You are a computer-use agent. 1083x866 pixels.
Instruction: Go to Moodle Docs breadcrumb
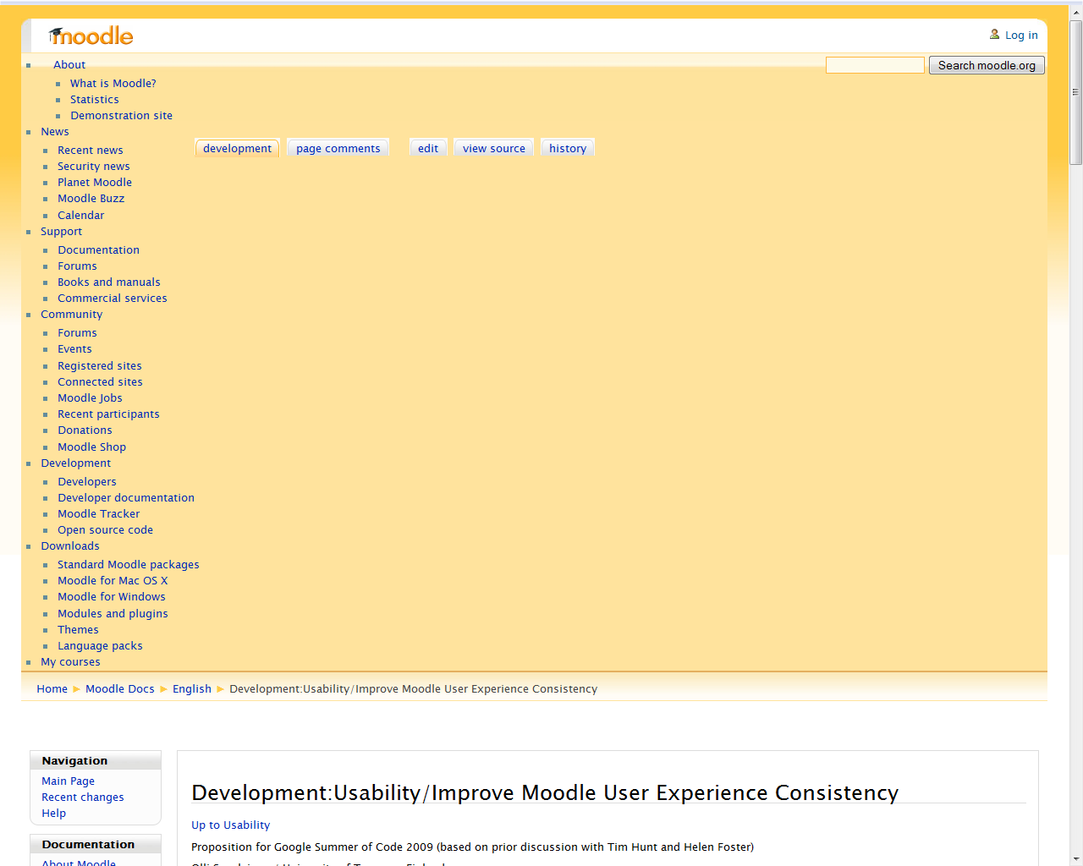pos(120,689)
